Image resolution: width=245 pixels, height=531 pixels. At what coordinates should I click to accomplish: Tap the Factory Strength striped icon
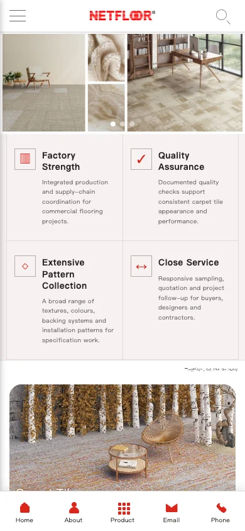[x=25, y=159]
